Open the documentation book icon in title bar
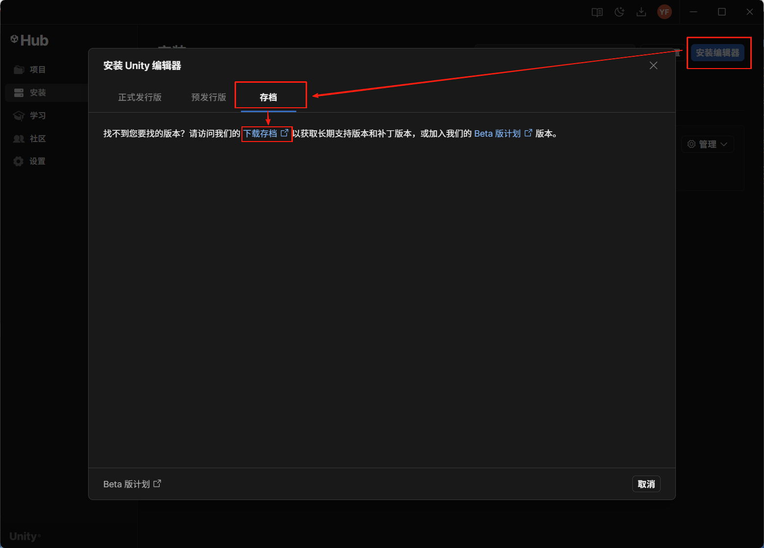 tap(597, 12)
